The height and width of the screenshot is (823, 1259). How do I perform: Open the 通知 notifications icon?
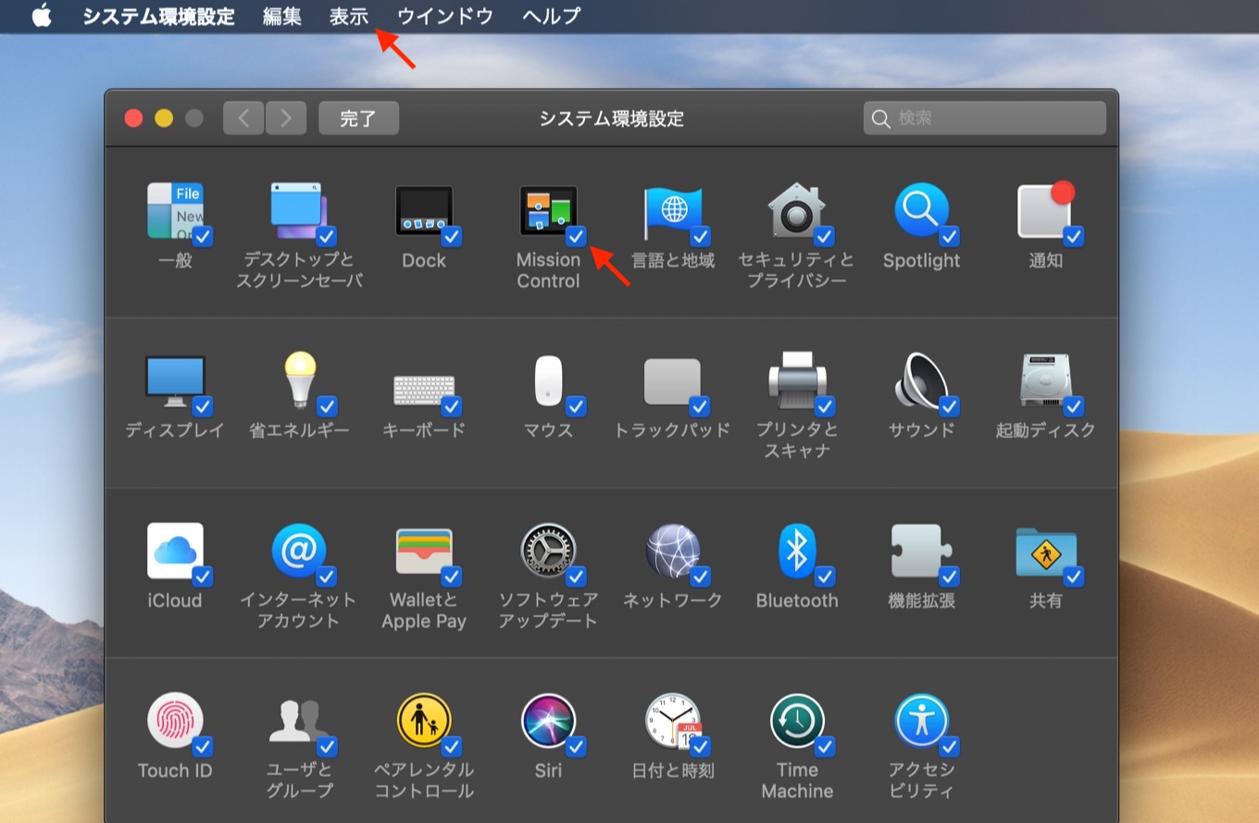(x=1046, y=210)
